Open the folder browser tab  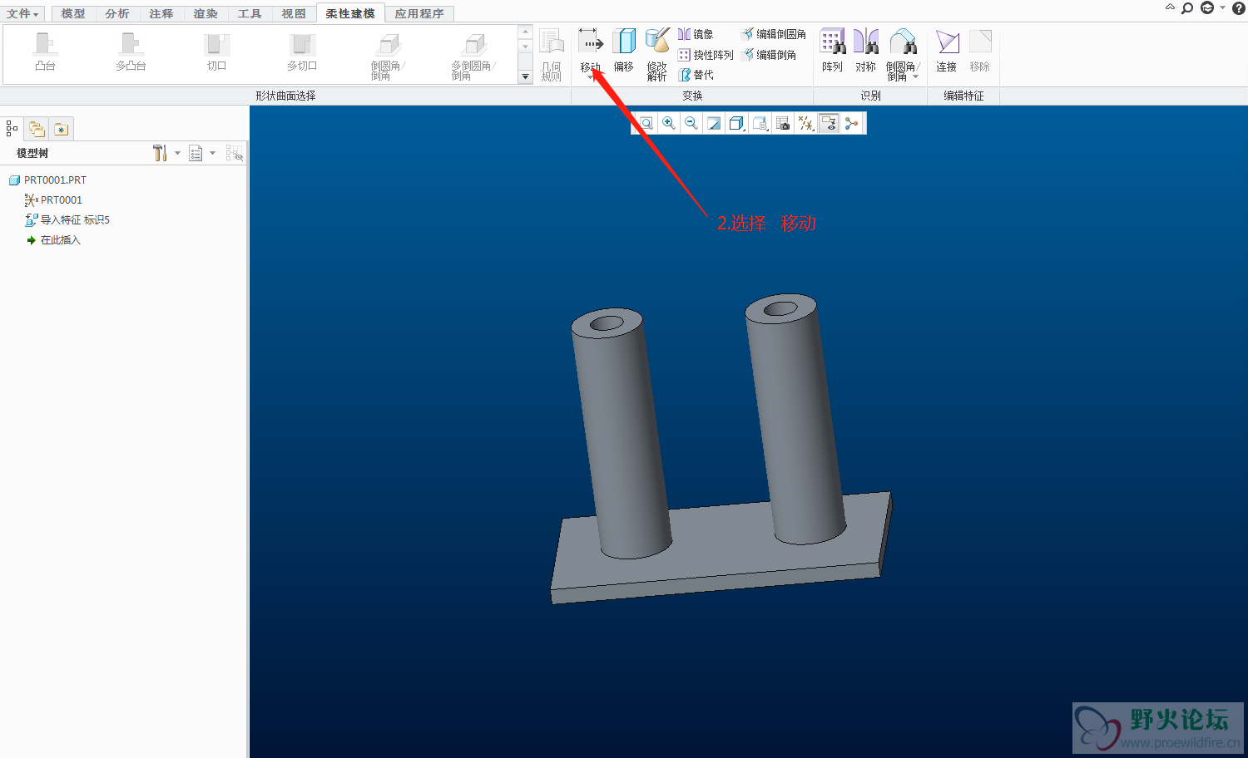click(37, 129)
